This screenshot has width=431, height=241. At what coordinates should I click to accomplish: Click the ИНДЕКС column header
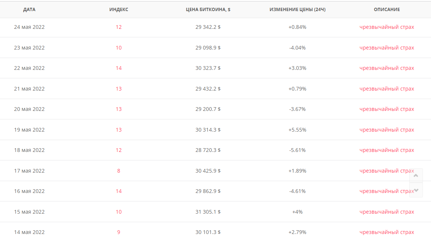(x=119, y=10)
